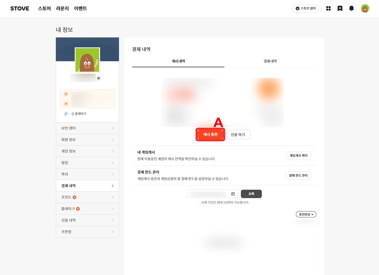
Task: Click the date range input field
Action: [x=208, y=194]
